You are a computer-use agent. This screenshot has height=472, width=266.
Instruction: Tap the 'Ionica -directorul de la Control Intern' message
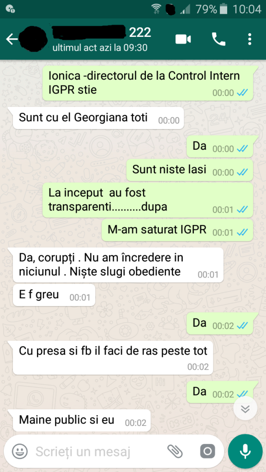click(x=148, y=83)
